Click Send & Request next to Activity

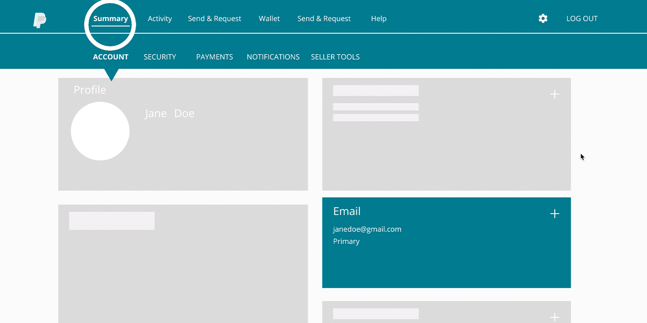coord(214,19)
